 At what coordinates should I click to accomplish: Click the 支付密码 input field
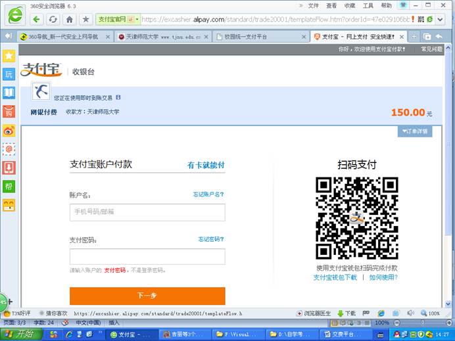(147, 256)
